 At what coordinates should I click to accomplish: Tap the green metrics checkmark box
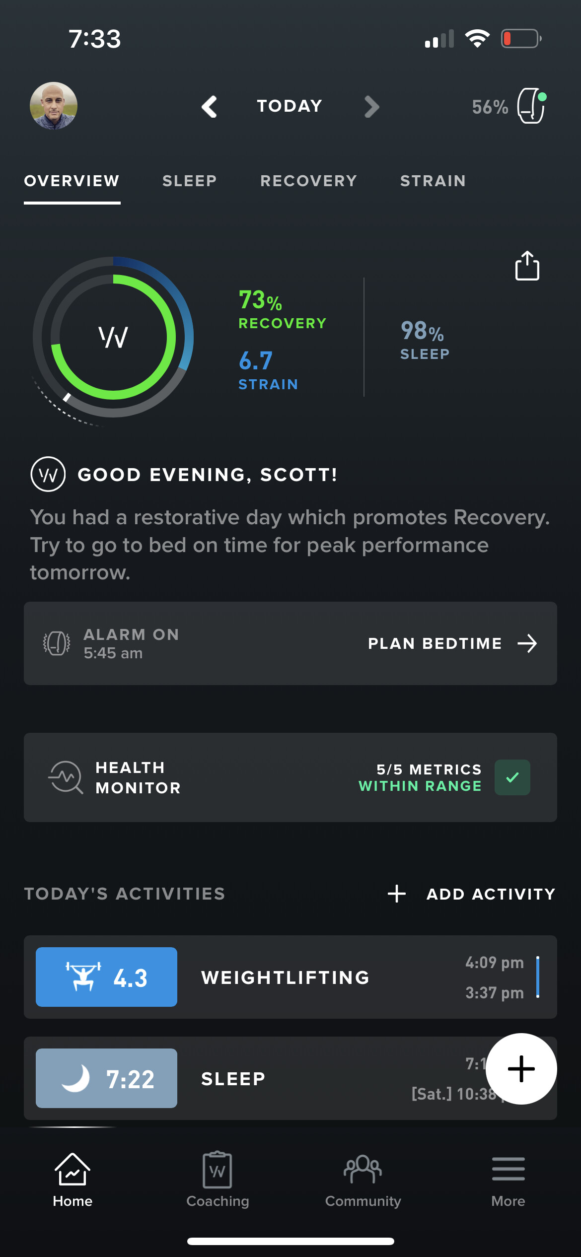512,777
